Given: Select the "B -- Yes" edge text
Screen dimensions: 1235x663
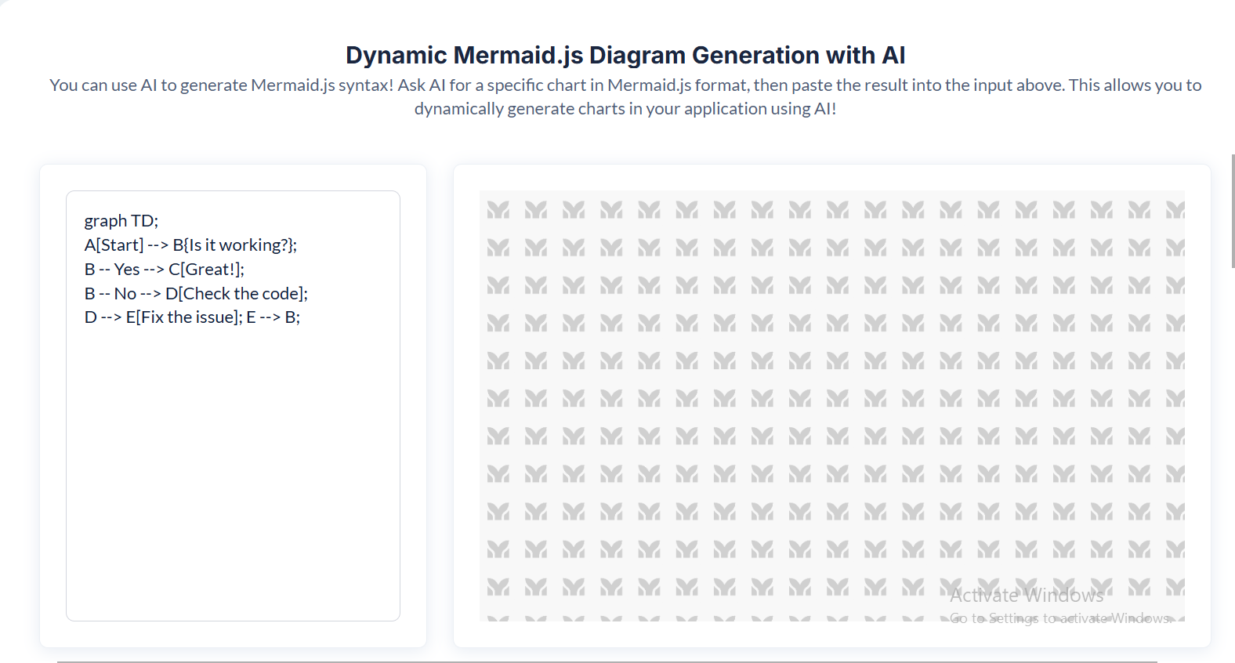Looking at the screenshot, I should click(112, 270).
